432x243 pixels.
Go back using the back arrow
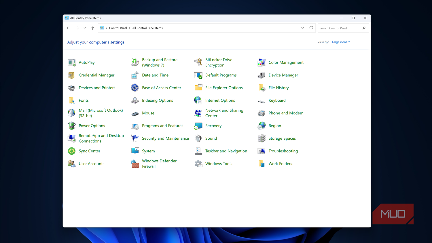pos(68,28)
